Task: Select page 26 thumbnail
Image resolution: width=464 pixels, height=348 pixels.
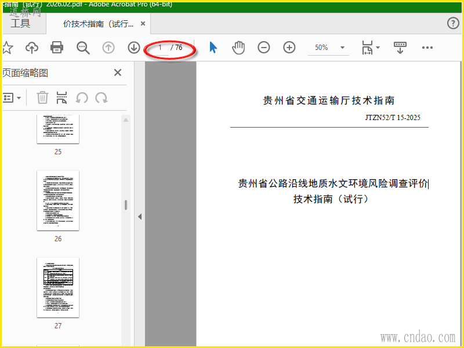Action: coord(58,200)
